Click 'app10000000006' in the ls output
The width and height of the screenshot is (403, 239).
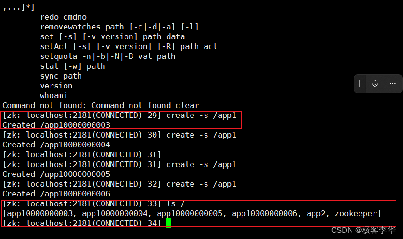[264, 214]
